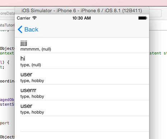Select the userrr table cell
Screen dimensions: 167x139
point(82,92)
